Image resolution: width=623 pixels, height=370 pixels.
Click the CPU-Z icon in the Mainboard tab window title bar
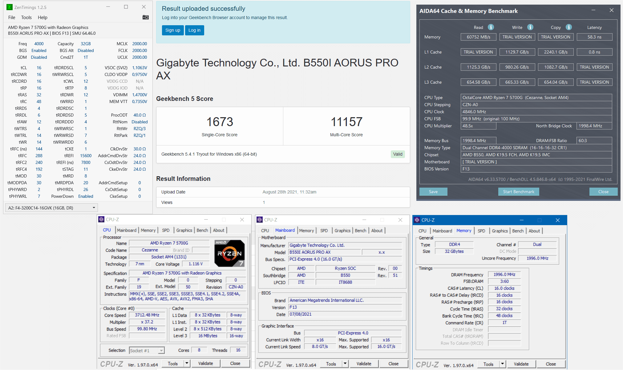coord(260,220)
